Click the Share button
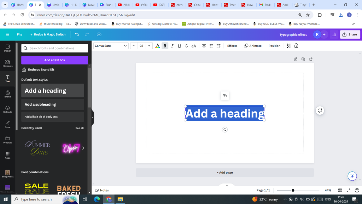The height and width of the screenshot is (204, 362). point(350,34)
